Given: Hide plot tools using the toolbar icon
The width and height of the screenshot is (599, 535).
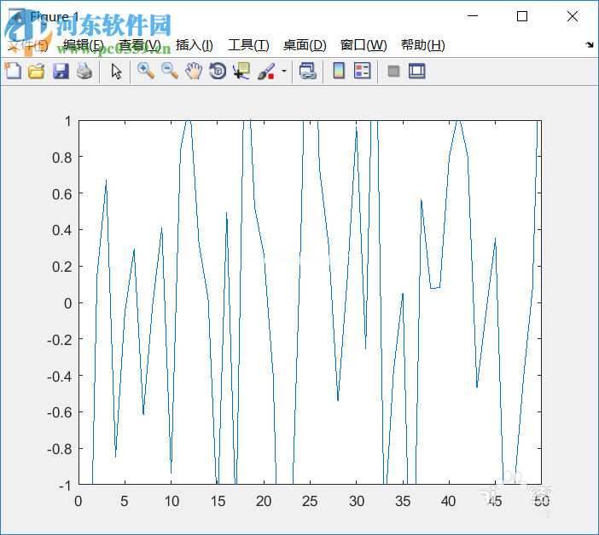Looking at the screenshot, I should pos(393,72).
